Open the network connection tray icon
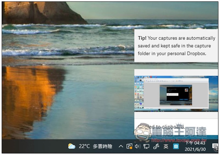Viewport: 220px width, 155px height. pos(146,146)
